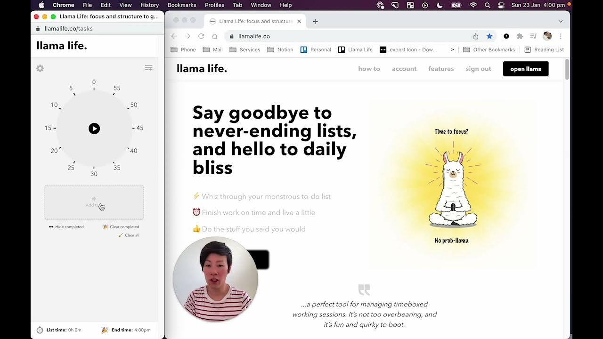
Task: Reload the llamalife.co page
Action: [x=201, y=36]
